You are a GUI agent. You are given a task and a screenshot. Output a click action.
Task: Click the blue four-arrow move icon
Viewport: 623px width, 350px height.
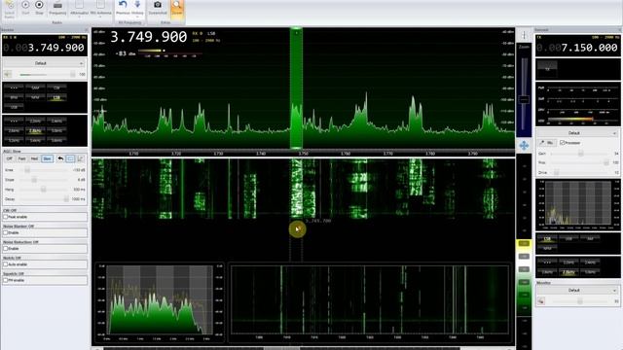coord(524,146)
